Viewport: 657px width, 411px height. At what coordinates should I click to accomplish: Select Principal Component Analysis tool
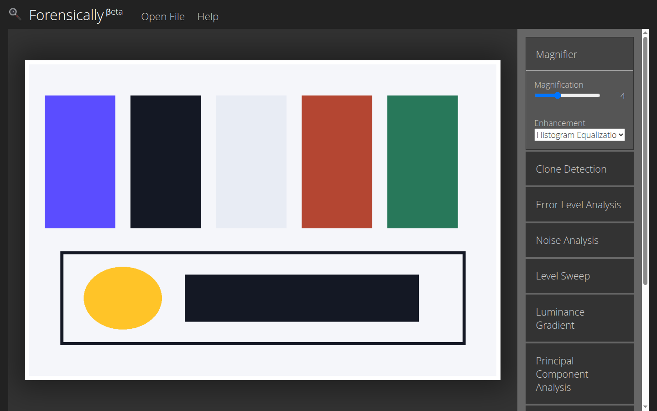tap(579, 374)
